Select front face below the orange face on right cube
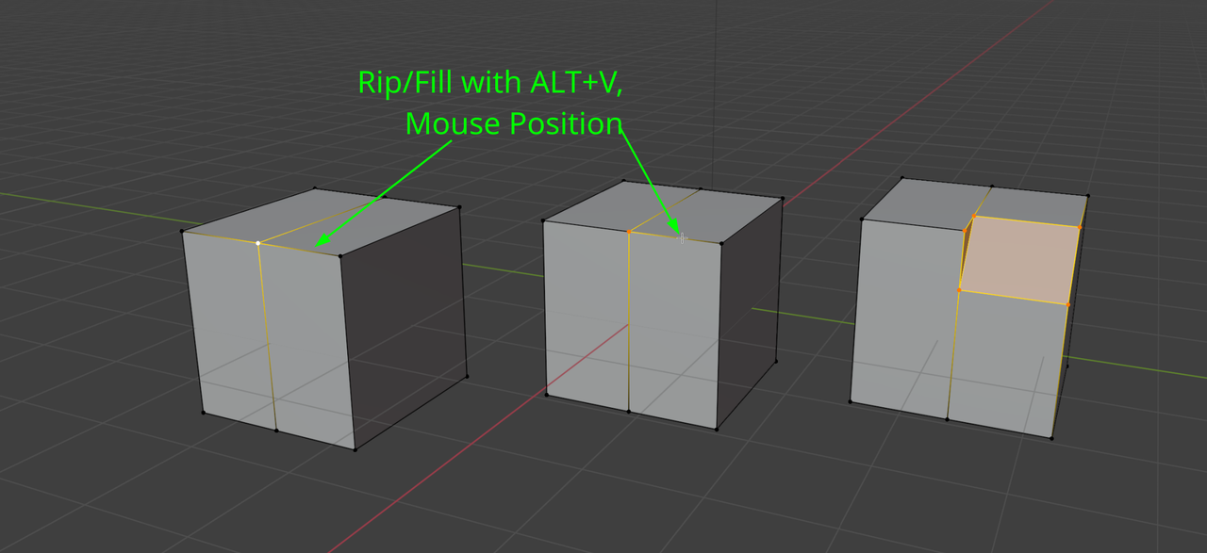 [1007, 363]
